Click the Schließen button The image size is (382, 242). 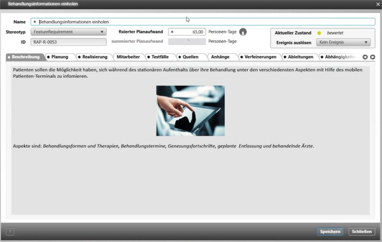(361, 231)
